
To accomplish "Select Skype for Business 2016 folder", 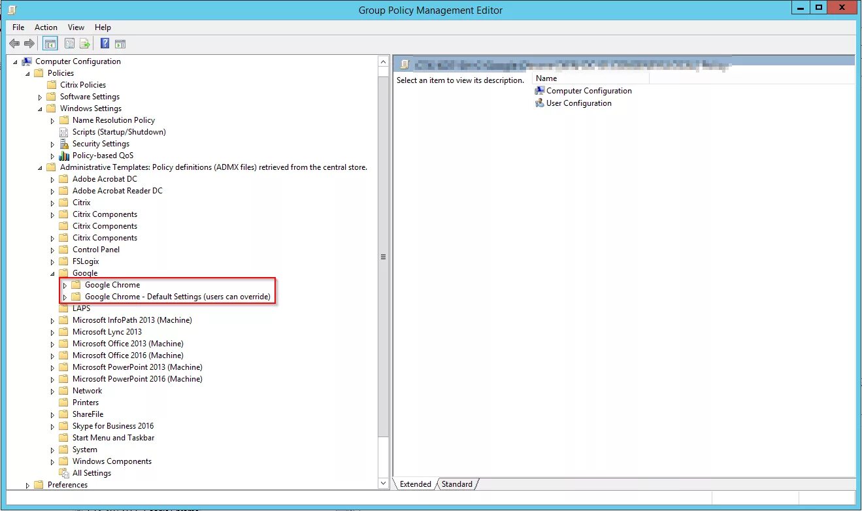I will [x=113, y=426].
